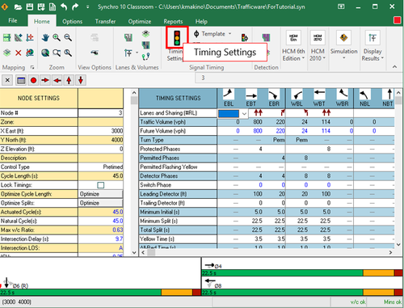Click the phase 4 green split bar
Screen dimensions: 404x308
(282, 273)
